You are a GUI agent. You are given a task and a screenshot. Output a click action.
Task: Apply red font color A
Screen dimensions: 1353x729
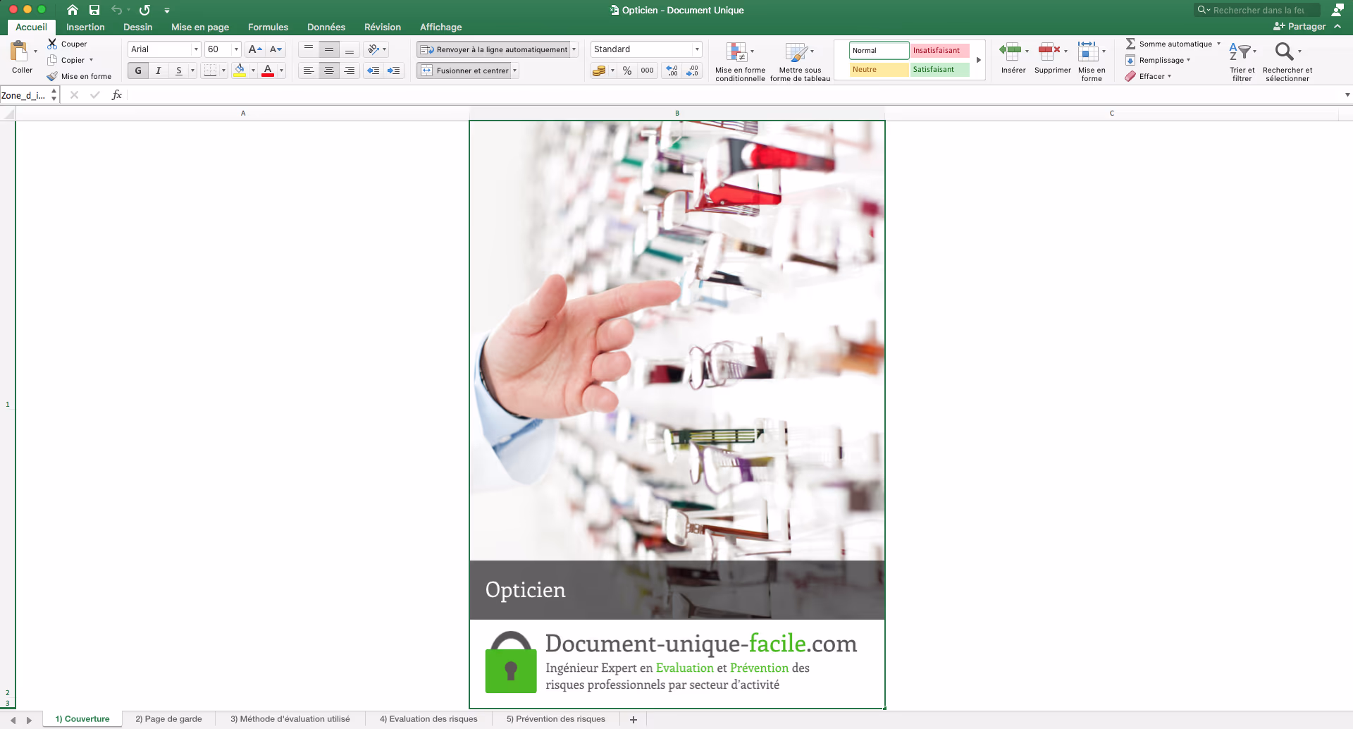click(x=268, y=71)
